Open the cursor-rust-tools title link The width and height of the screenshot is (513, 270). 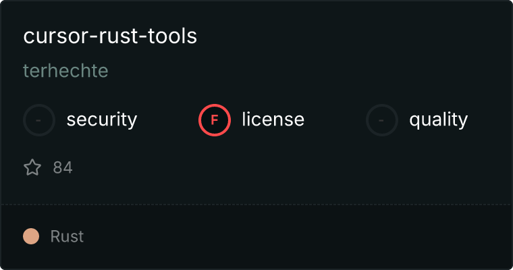click(x=110, y=36)
